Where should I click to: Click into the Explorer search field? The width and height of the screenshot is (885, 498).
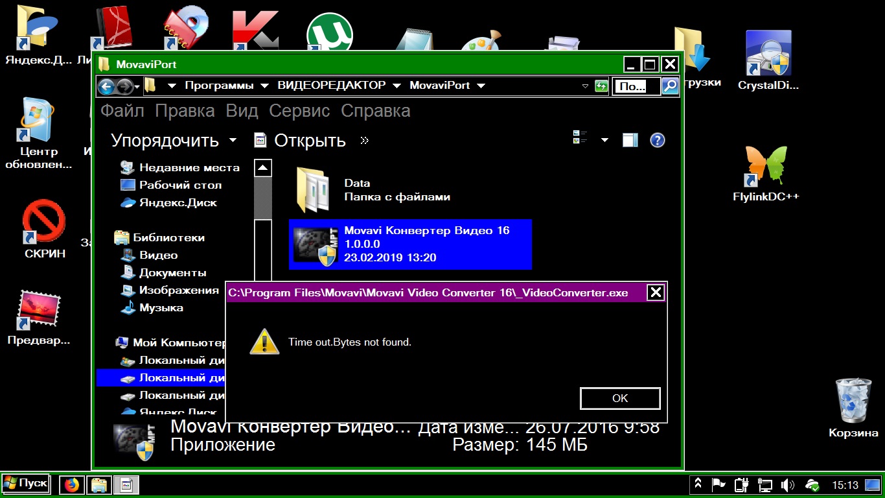636,86
